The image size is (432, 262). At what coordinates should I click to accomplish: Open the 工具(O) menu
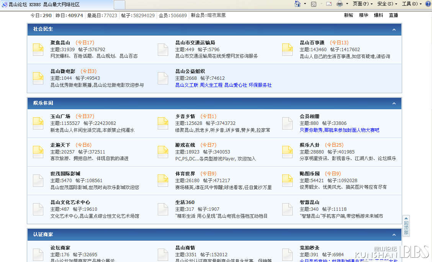click(x=412, y=4)
